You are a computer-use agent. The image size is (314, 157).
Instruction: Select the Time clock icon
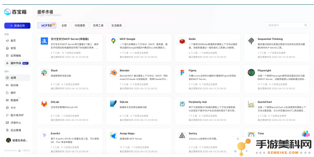coord(251,135)
